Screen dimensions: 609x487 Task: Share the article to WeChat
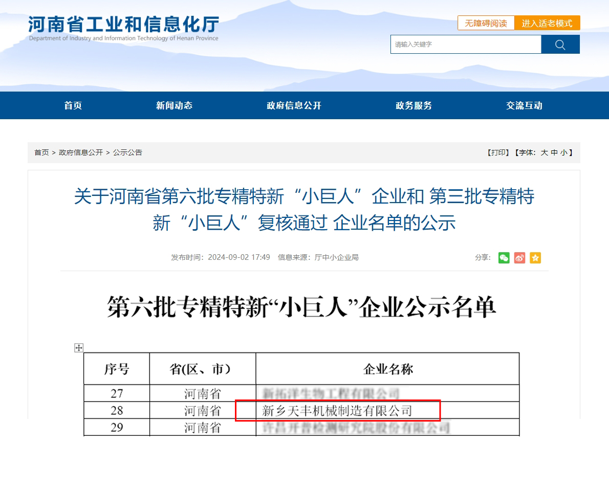tap(504, 258)
